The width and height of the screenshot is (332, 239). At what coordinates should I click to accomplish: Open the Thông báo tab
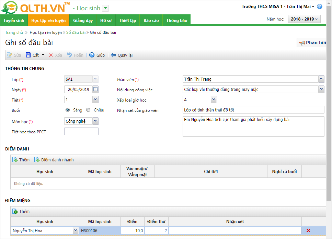(177, 21)
